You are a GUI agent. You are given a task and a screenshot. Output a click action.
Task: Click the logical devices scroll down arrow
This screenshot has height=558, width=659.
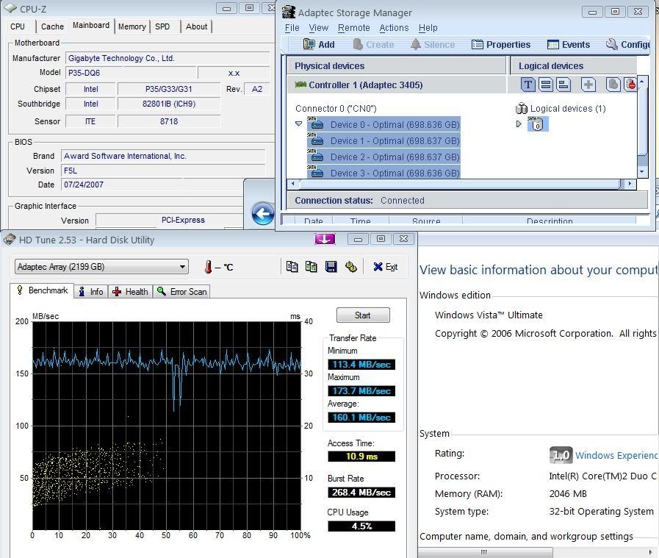pos(642,171)
